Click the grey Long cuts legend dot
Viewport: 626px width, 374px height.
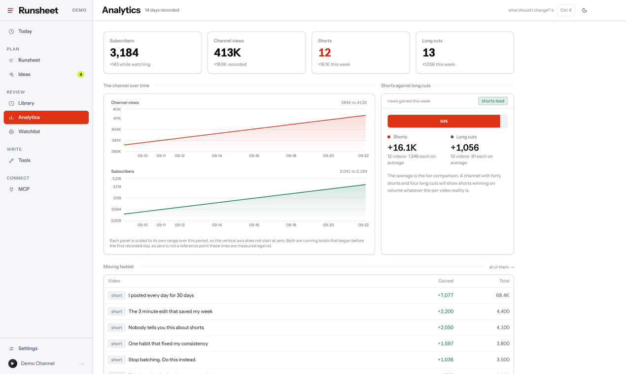pos(452,137)
